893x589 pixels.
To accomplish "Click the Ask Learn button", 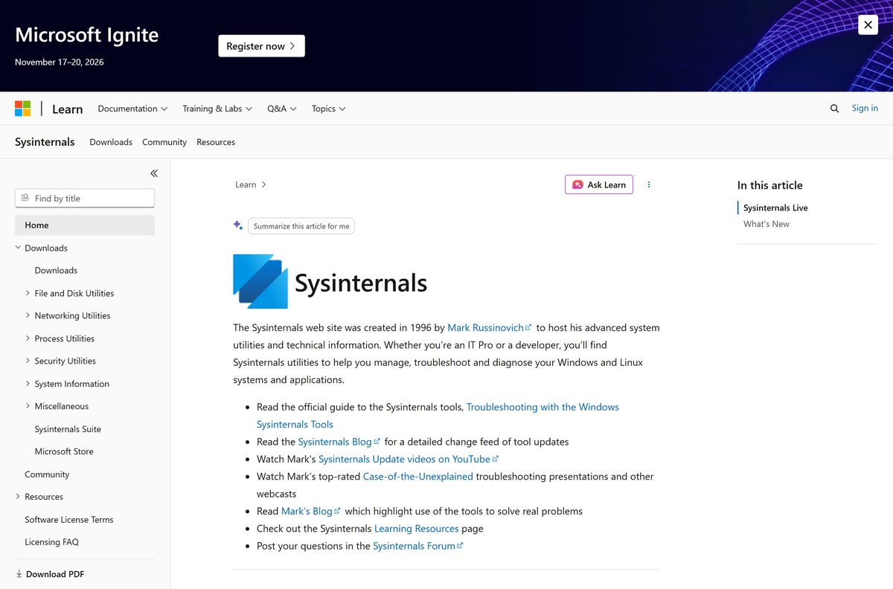I will coord(599,184).
